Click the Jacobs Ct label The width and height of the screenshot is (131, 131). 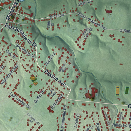(77, 121)
